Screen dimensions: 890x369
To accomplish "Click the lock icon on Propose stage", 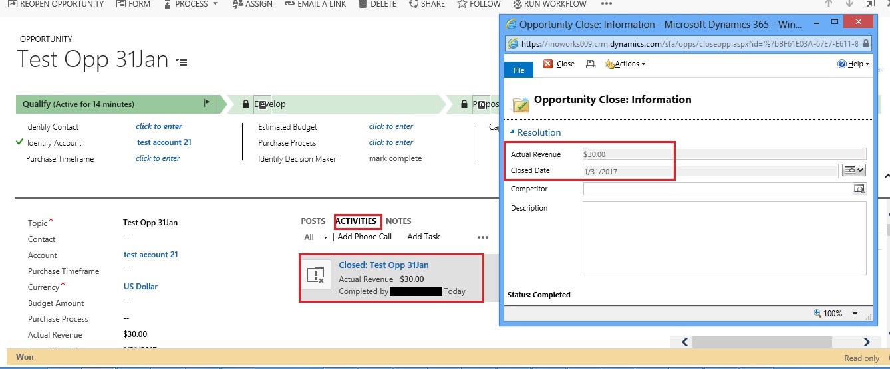I will point(465,104).
